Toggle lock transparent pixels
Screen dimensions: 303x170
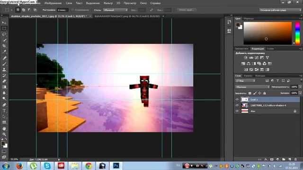pyautogui.click(x=250, y=93)
